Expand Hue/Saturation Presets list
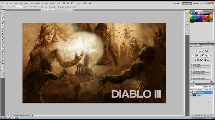The height and width of the screenshot is (120, 215). 192,71
